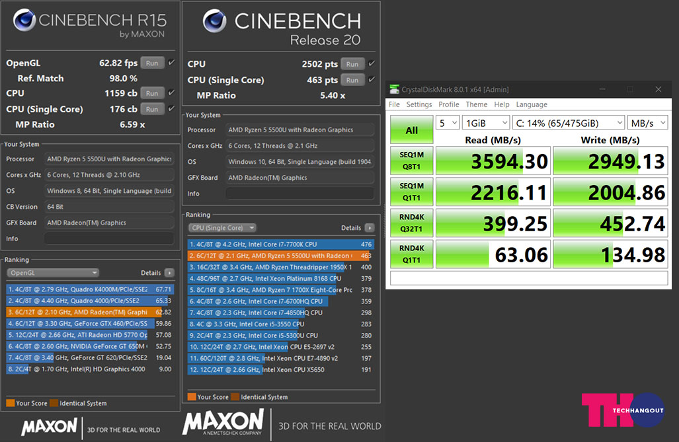
Task: Select highlighted R20 row AMD Ryzen 5 5500U
Action: click(x=280, y=256)
